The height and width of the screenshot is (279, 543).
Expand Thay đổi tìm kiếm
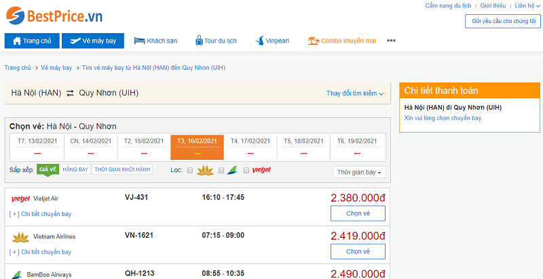(355, 93)
